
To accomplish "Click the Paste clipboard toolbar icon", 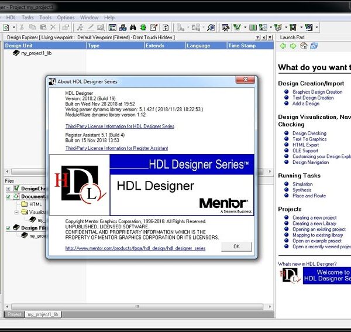I will coord(43,28).
